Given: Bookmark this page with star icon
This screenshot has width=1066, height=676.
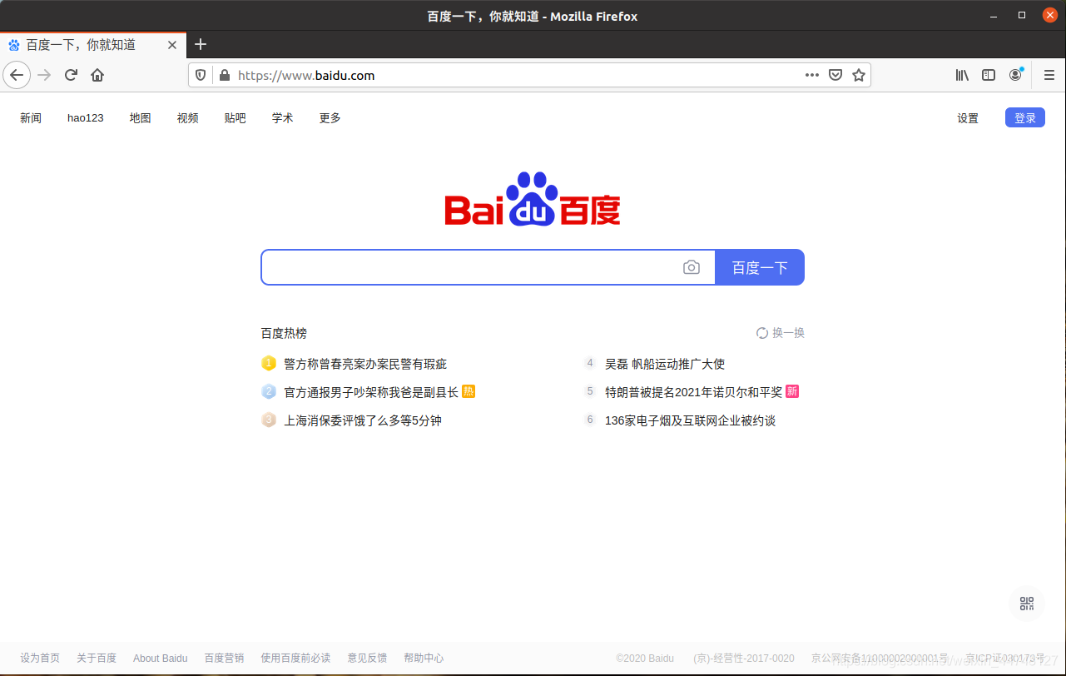Looking at the screenshot, I should click(859, 75).
